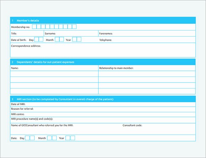Click the first Membership no. box
The height and width of the screenshot is (158, 206).
(34, 27)
